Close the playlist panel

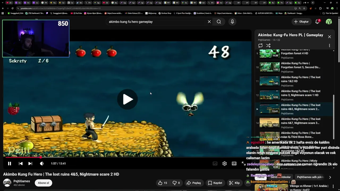[329, 37]
